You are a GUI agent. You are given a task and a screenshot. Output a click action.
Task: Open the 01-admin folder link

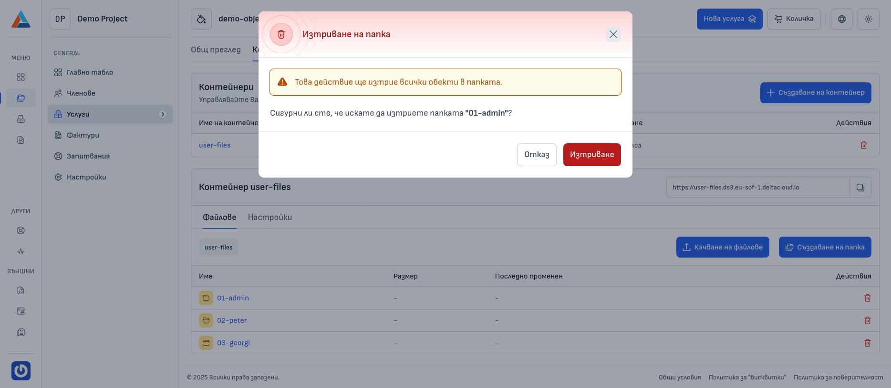click(x=233, y=298)
